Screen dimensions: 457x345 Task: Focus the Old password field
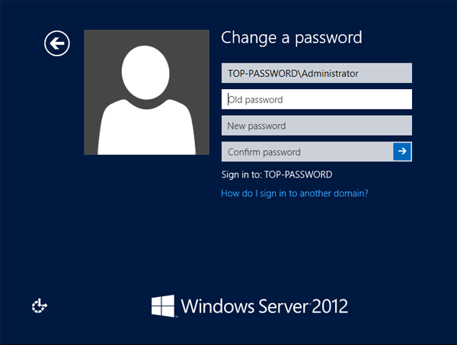[x=316, y=99]
